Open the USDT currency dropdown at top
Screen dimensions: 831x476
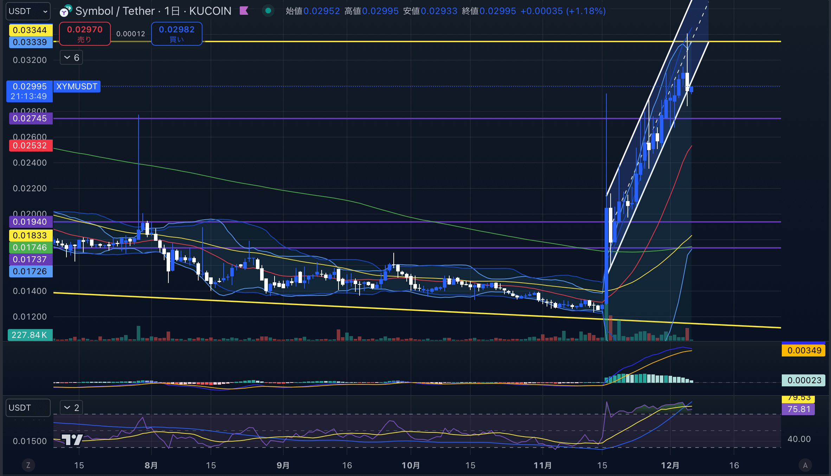pos(28,11)
